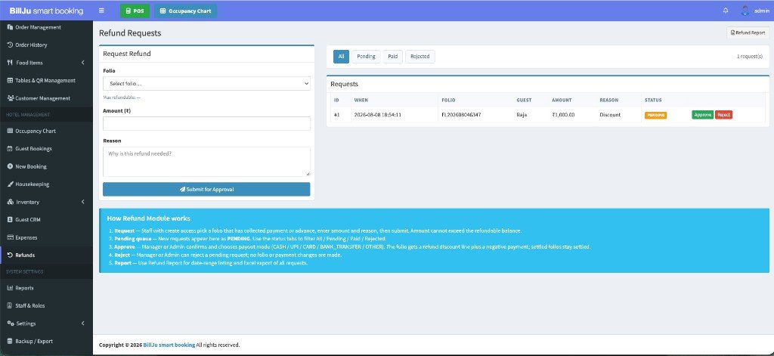774x356 pixels.
Task: Click folio number FL202608046347
Action: tap(461, 115)
